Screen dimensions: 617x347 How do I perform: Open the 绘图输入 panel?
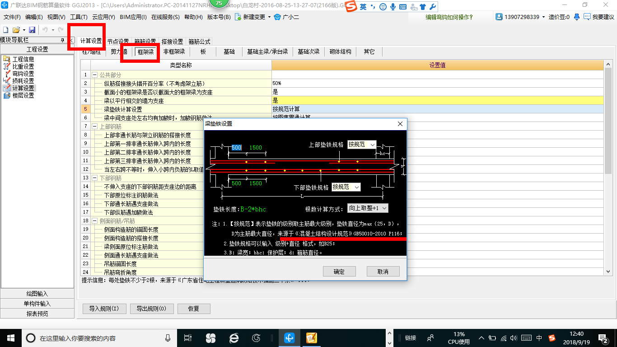pos(37,294)
